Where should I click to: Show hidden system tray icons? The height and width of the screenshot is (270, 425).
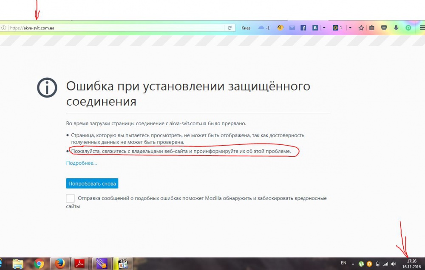pos(352,264)
